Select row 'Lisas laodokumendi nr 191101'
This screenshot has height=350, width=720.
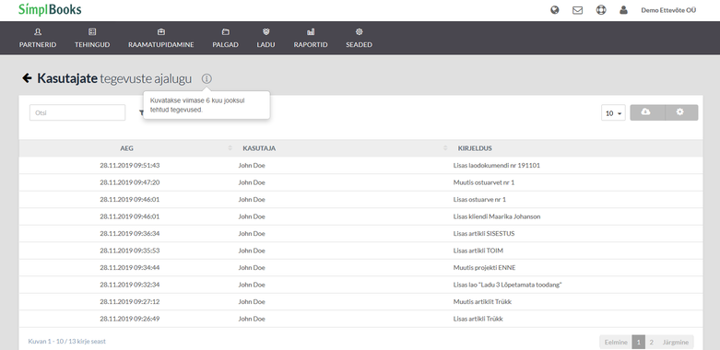tap(360, 165)
